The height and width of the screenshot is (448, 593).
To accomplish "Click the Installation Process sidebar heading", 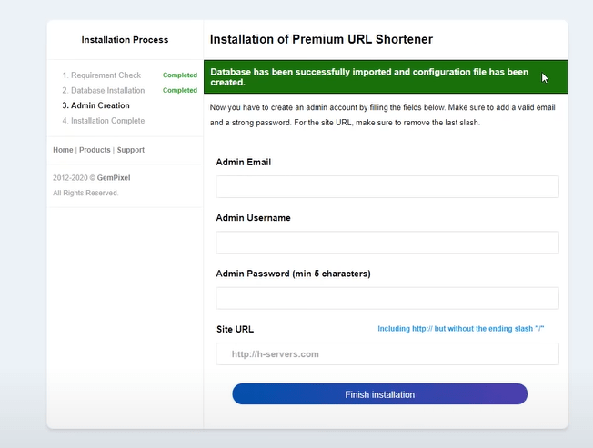I will pyautogui.click(x=125, y=40).
